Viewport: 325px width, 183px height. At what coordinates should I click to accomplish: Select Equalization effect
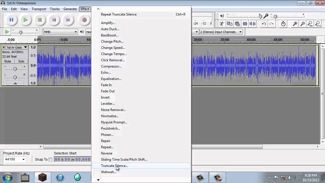pos(141,79)
